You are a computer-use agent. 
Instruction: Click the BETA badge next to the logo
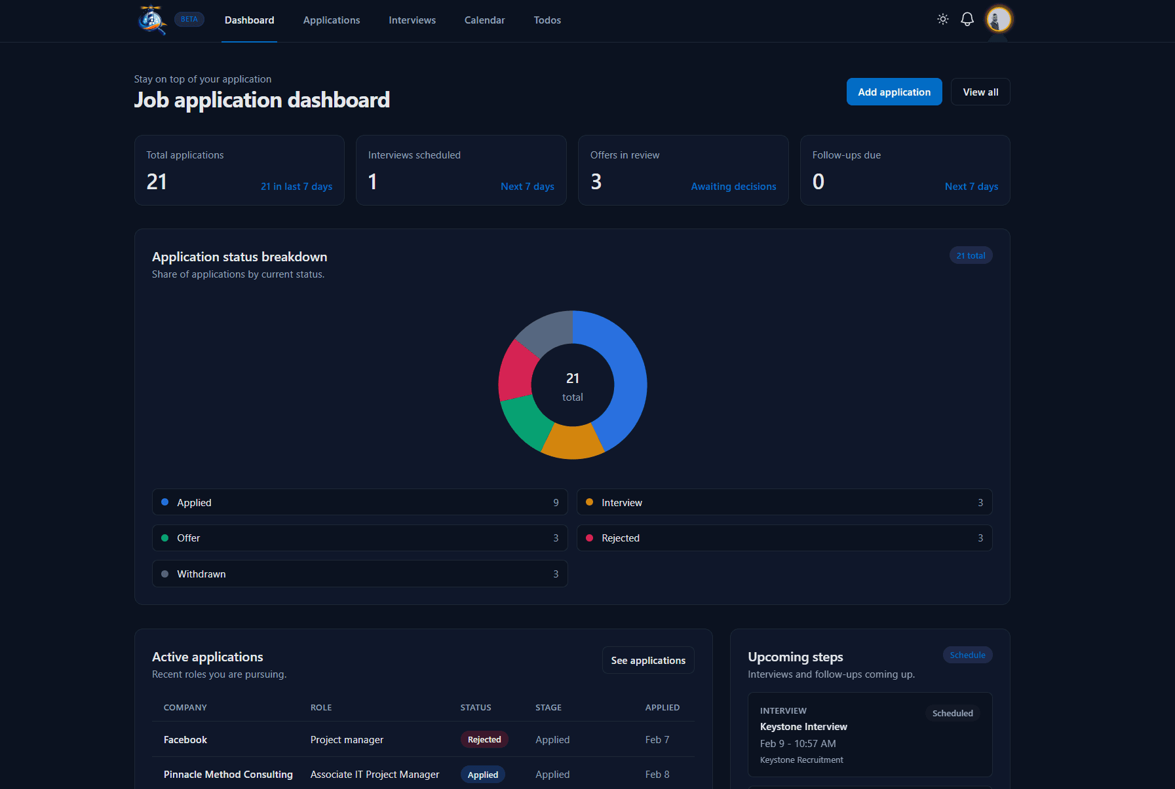189,19
